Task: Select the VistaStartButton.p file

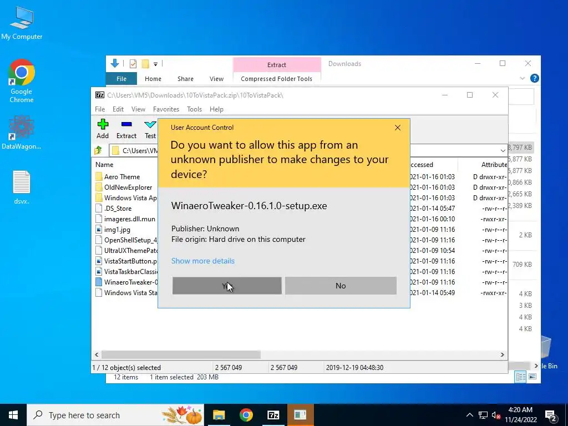Action: pyautogui.click(x=130, y=261)
